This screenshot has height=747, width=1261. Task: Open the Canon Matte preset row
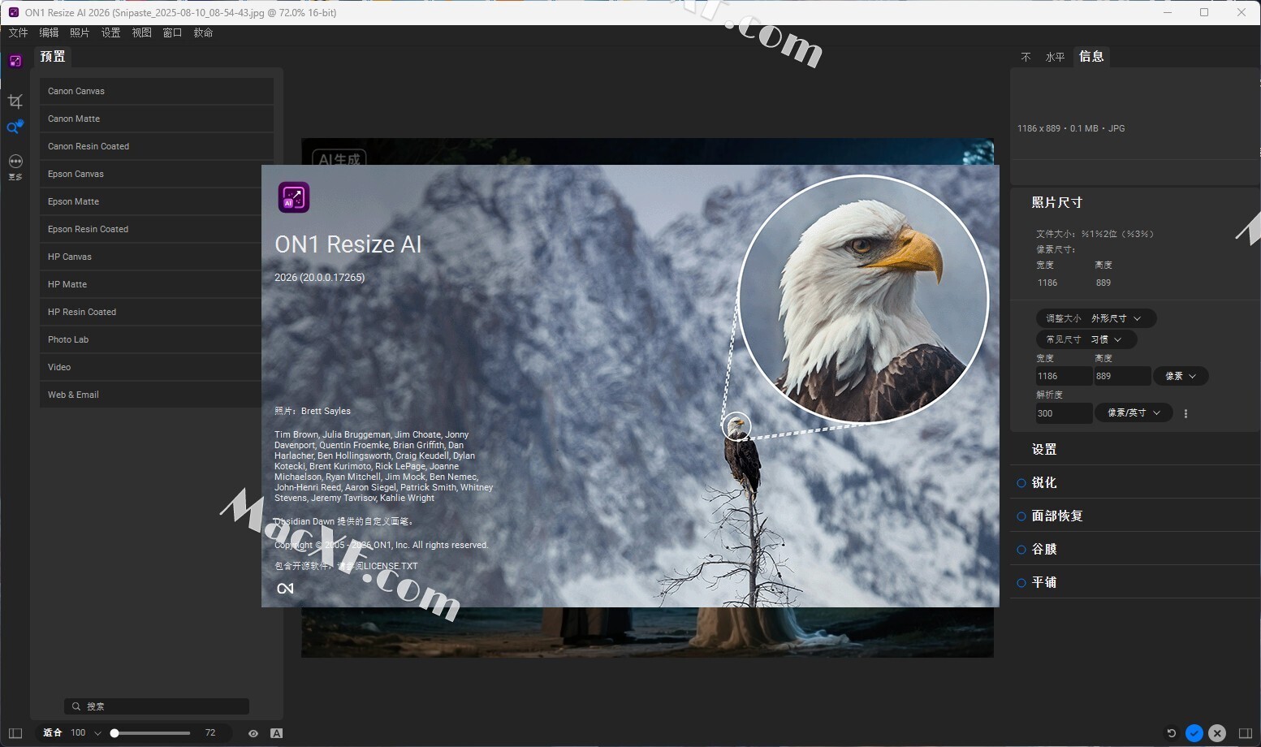click(156, 119)
